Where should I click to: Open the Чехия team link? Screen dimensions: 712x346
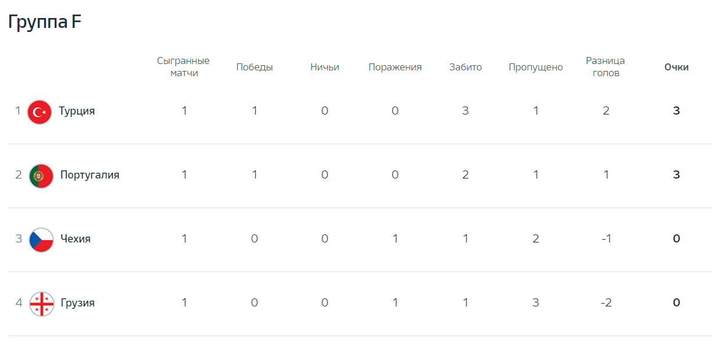[x=76, y=239]
